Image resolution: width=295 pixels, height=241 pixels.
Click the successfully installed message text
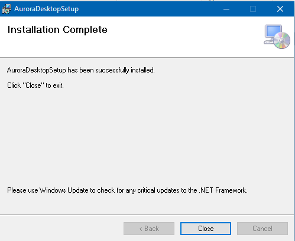[x=81, y=70]
